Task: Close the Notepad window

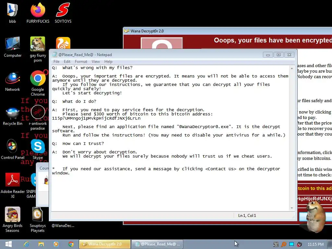Action: click(x=289, y=55)
